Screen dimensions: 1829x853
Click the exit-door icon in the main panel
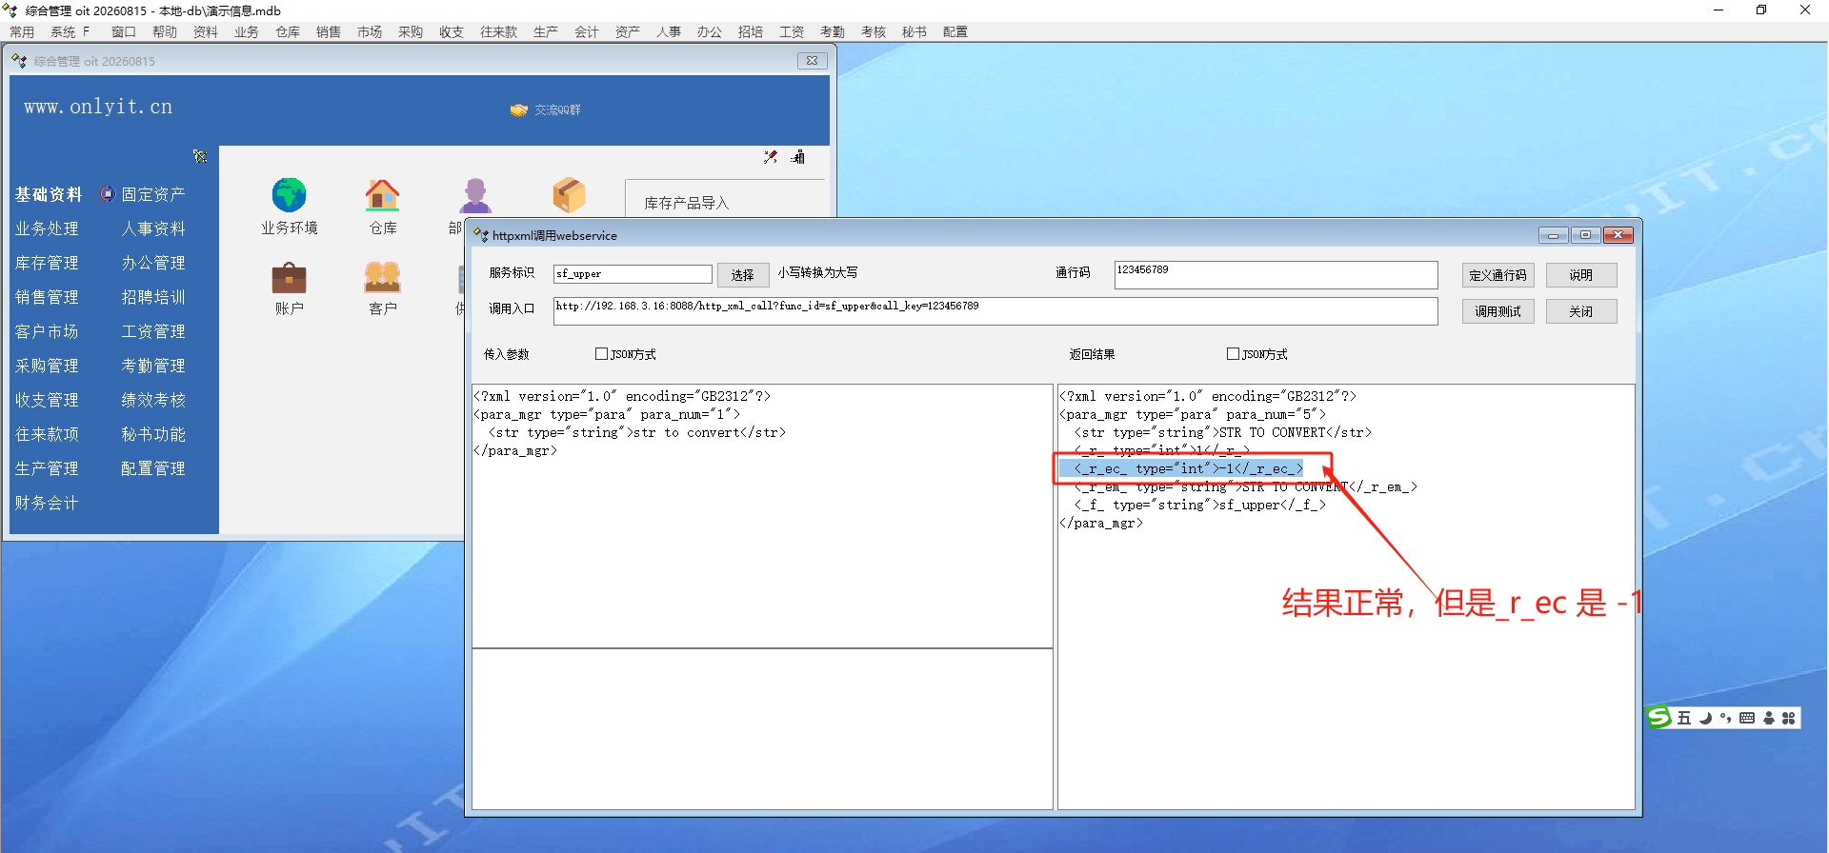[798, 157]
